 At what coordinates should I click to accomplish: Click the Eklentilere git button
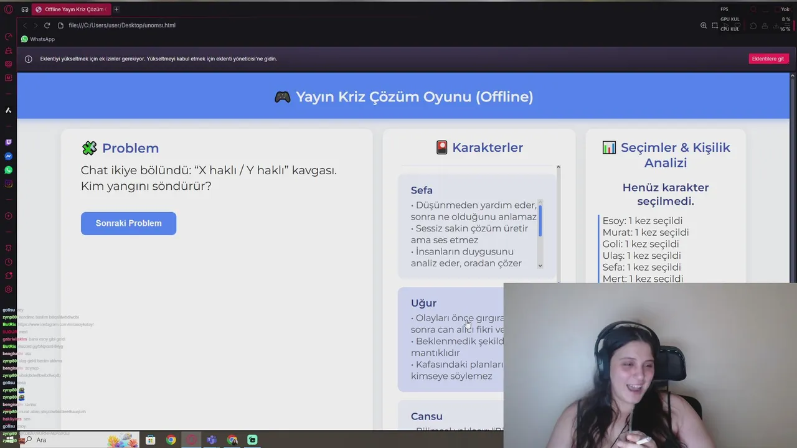[768, 58]
